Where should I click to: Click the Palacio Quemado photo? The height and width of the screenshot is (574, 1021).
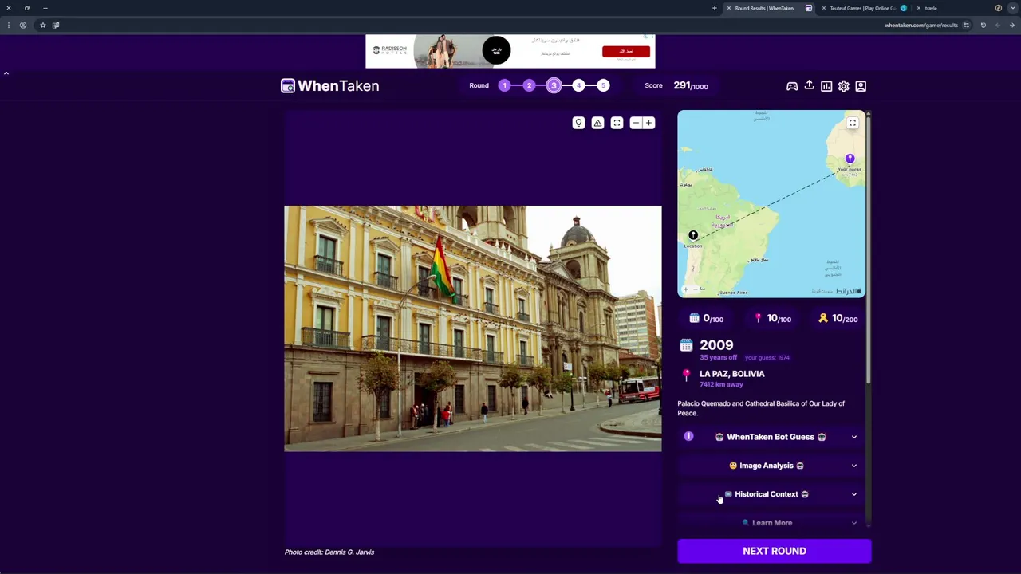pos(473,328)
